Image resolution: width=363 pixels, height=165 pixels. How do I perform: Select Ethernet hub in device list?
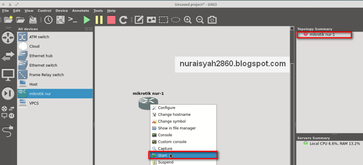(x=55, y=56)
